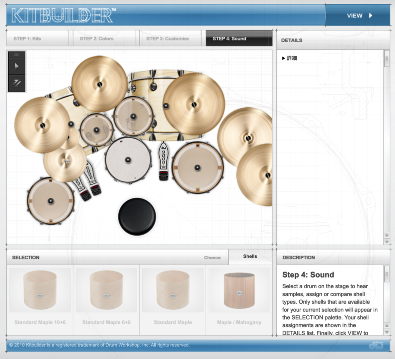Click the Description panel scrollbar thumb
The height and width of the screenshot is (359, 395).
(x=387, y=274)
